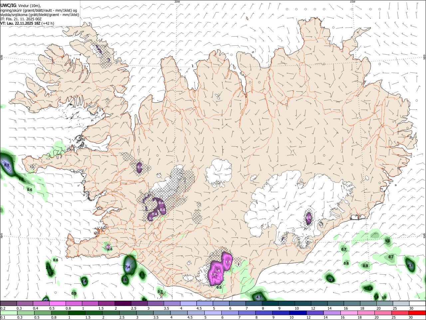Click the VT: Lau. 22.11.2025 18Z valid time line
The height and width of the screenshot is (320, 426).
point(27,23)
